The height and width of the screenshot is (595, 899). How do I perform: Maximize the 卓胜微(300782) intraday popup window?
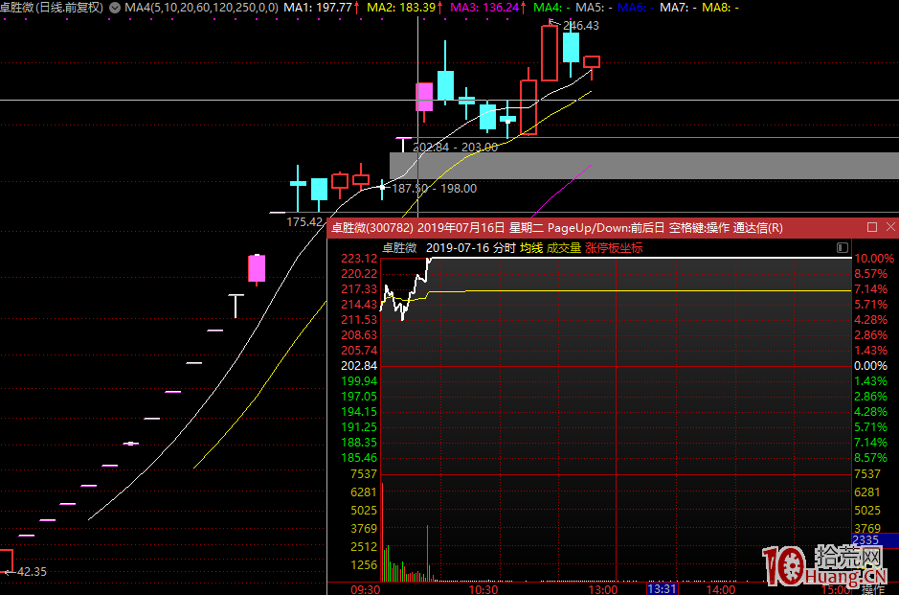coord(872,227)
